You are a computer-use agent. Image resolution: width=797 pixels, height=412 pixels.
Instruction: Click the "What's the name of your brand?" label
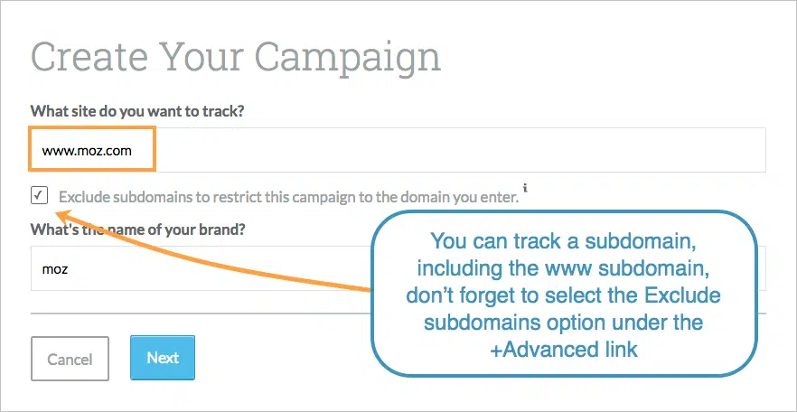click(138, 229)
